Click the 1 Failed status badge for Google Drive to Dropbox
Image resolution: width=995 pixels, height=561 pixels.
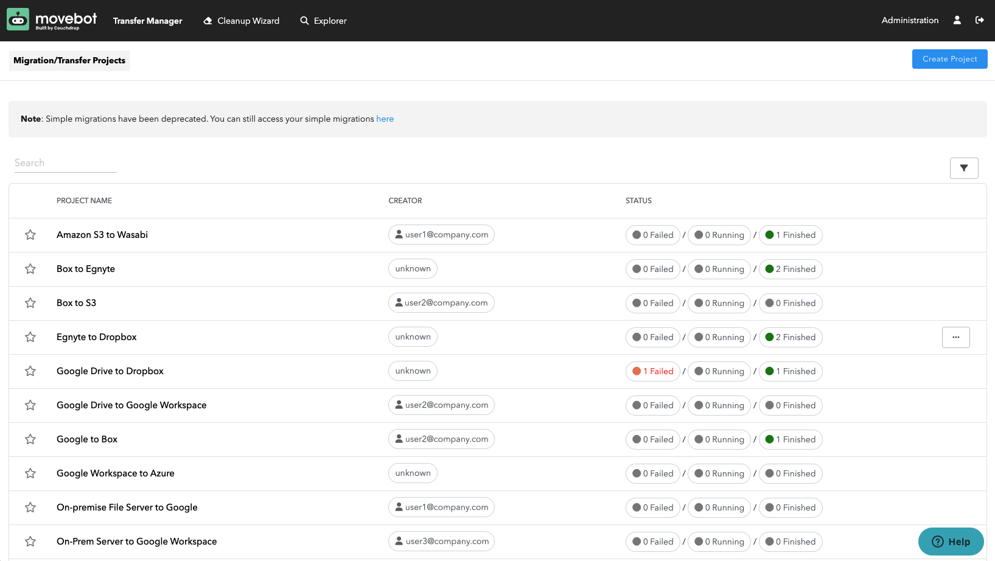(652, 371)
